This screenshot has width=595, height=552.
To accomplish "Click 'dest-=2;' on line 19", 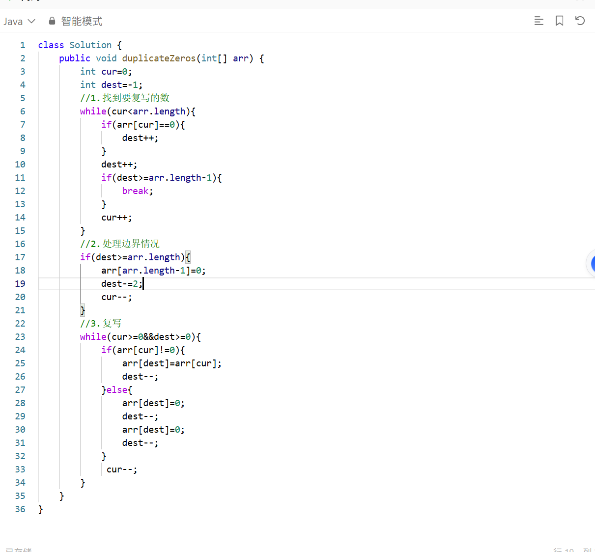I will (x=122, y=284).
